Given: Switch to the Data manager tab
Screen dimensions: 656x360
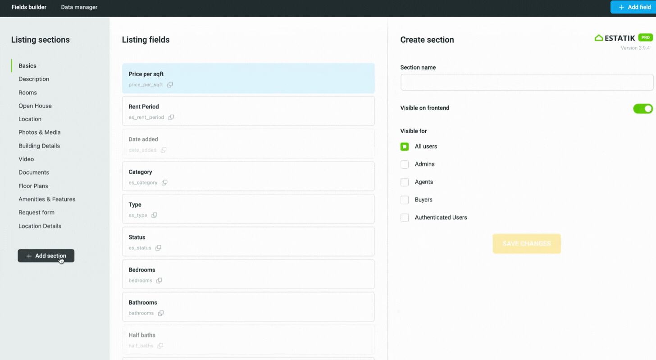Looking at the screenshot, I should tap(79, 7).
